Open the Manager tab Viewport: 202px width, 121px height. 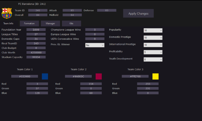pyautogui.click(x=50, y=23)
